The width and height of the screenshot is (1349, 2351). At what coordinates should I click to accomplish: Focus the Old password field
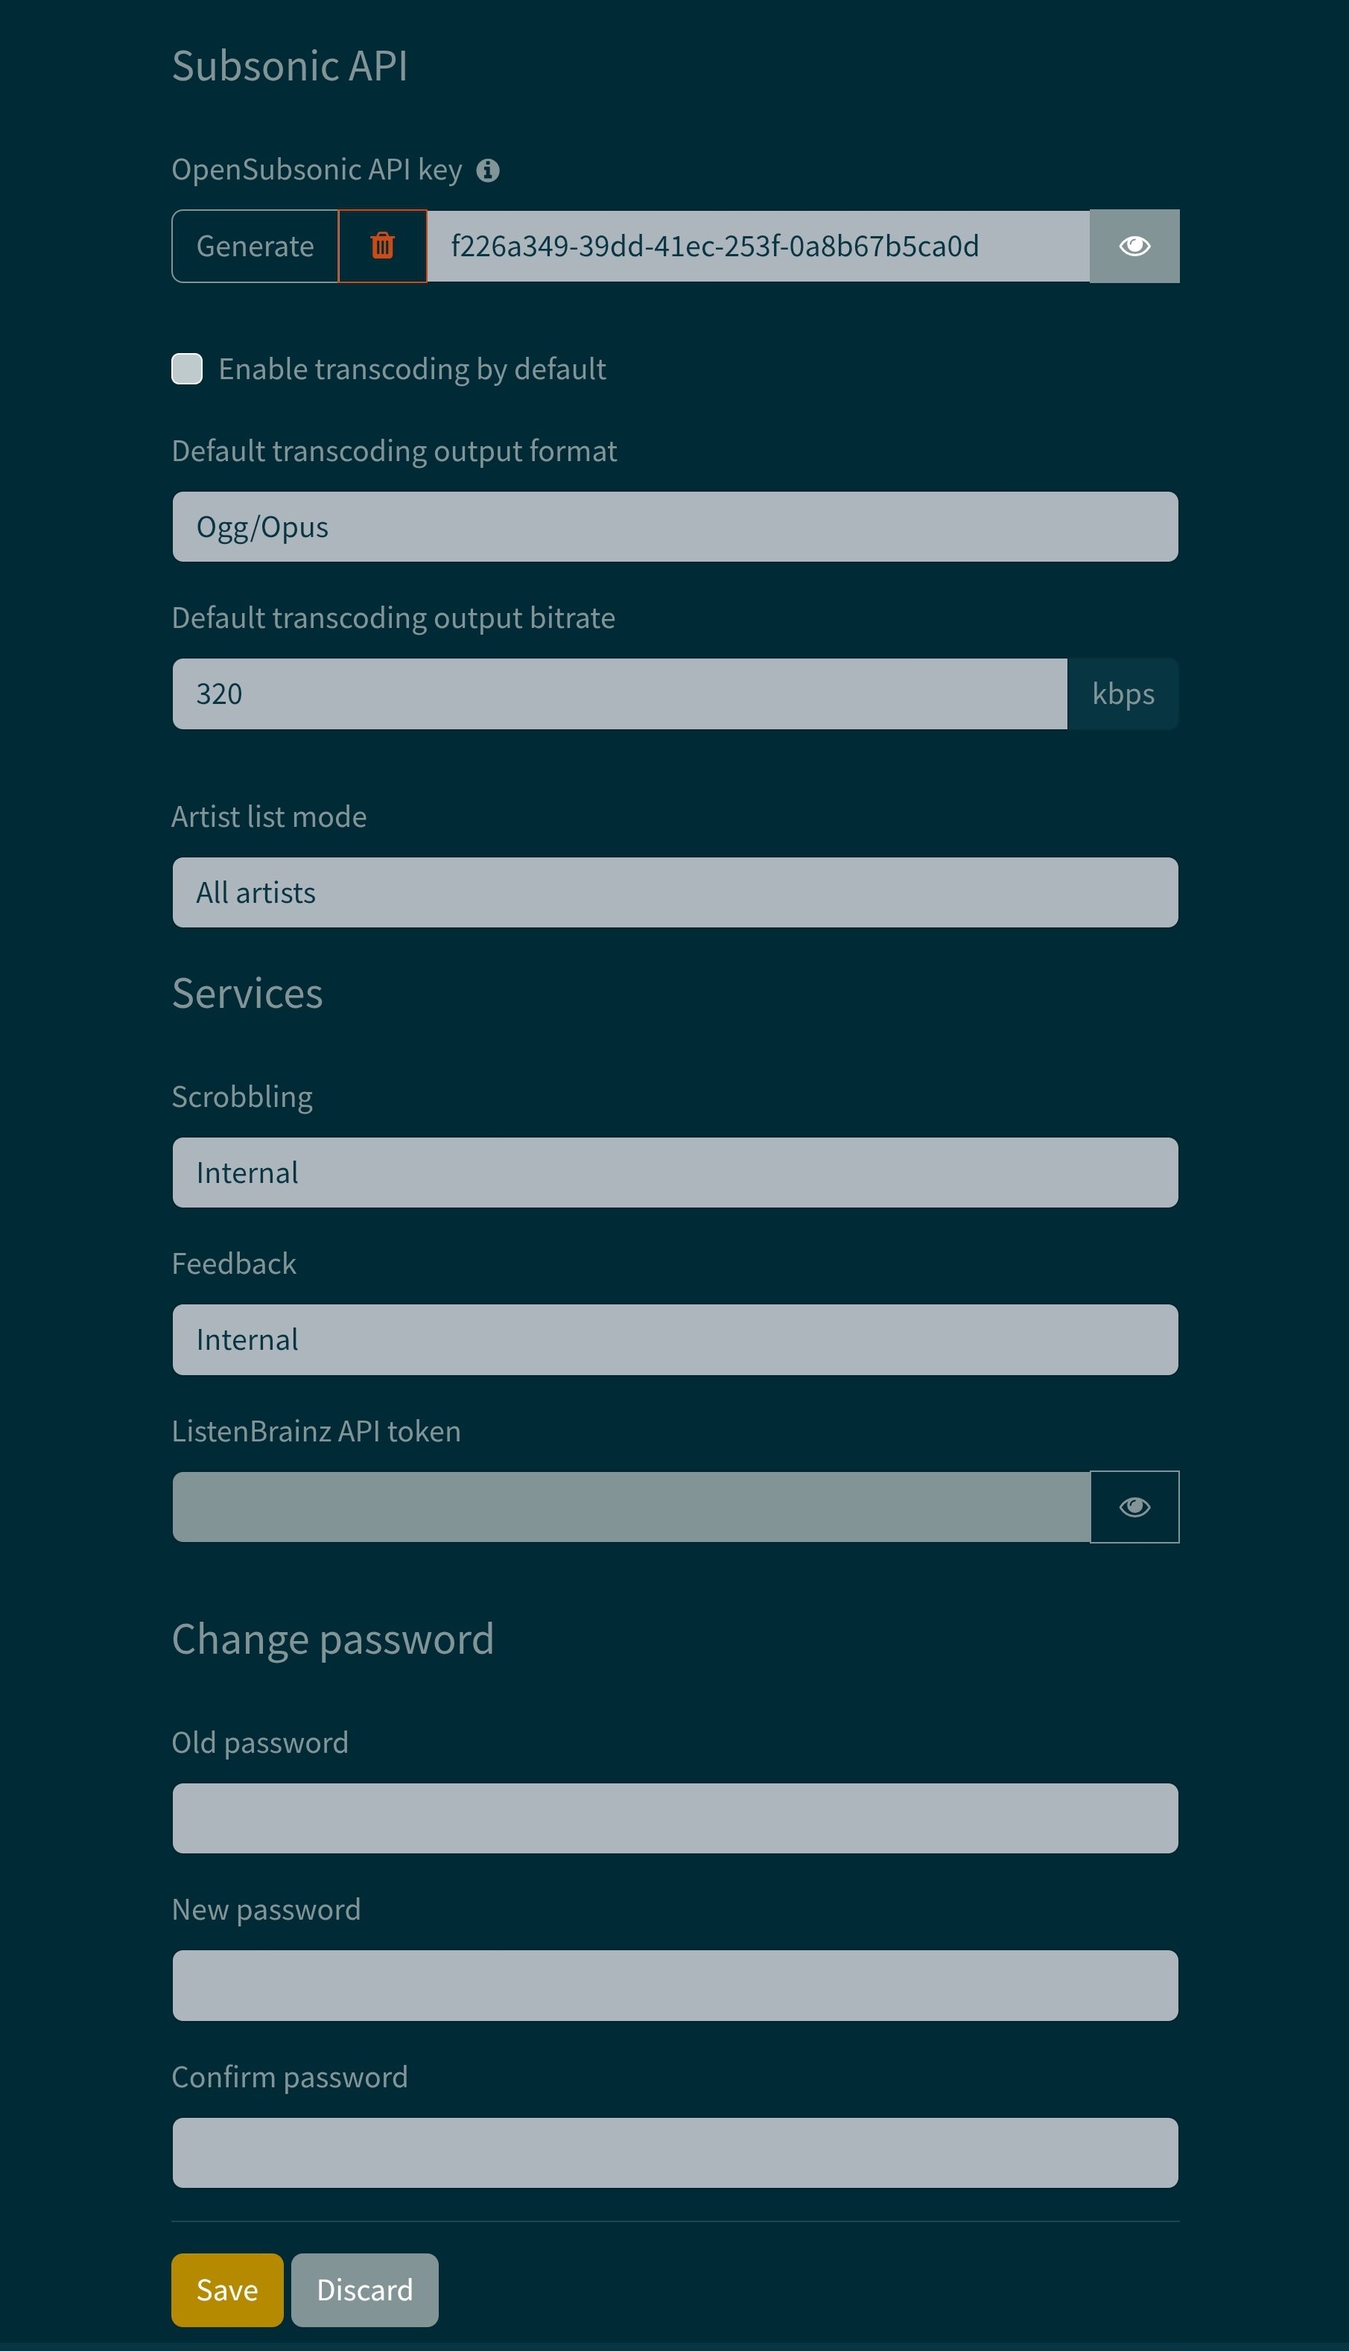[676, 1818]
